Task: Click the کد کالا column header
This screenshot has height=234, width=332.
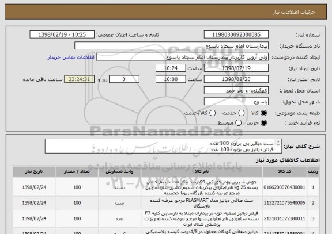Action: pyautogui.click(x=285, y=172)
